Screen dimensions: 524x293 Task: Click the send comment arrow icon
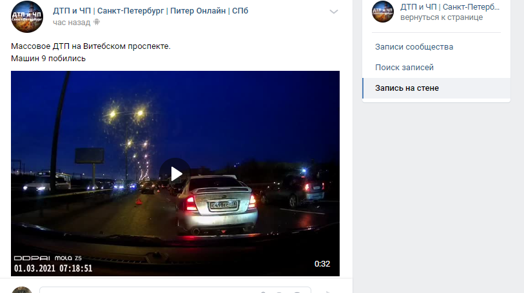[329, 291]
